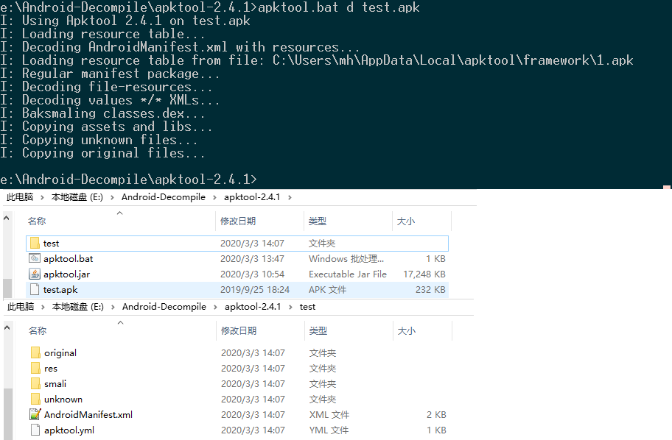Click the res folder icon
672x440 pixels.
[36, 368]
